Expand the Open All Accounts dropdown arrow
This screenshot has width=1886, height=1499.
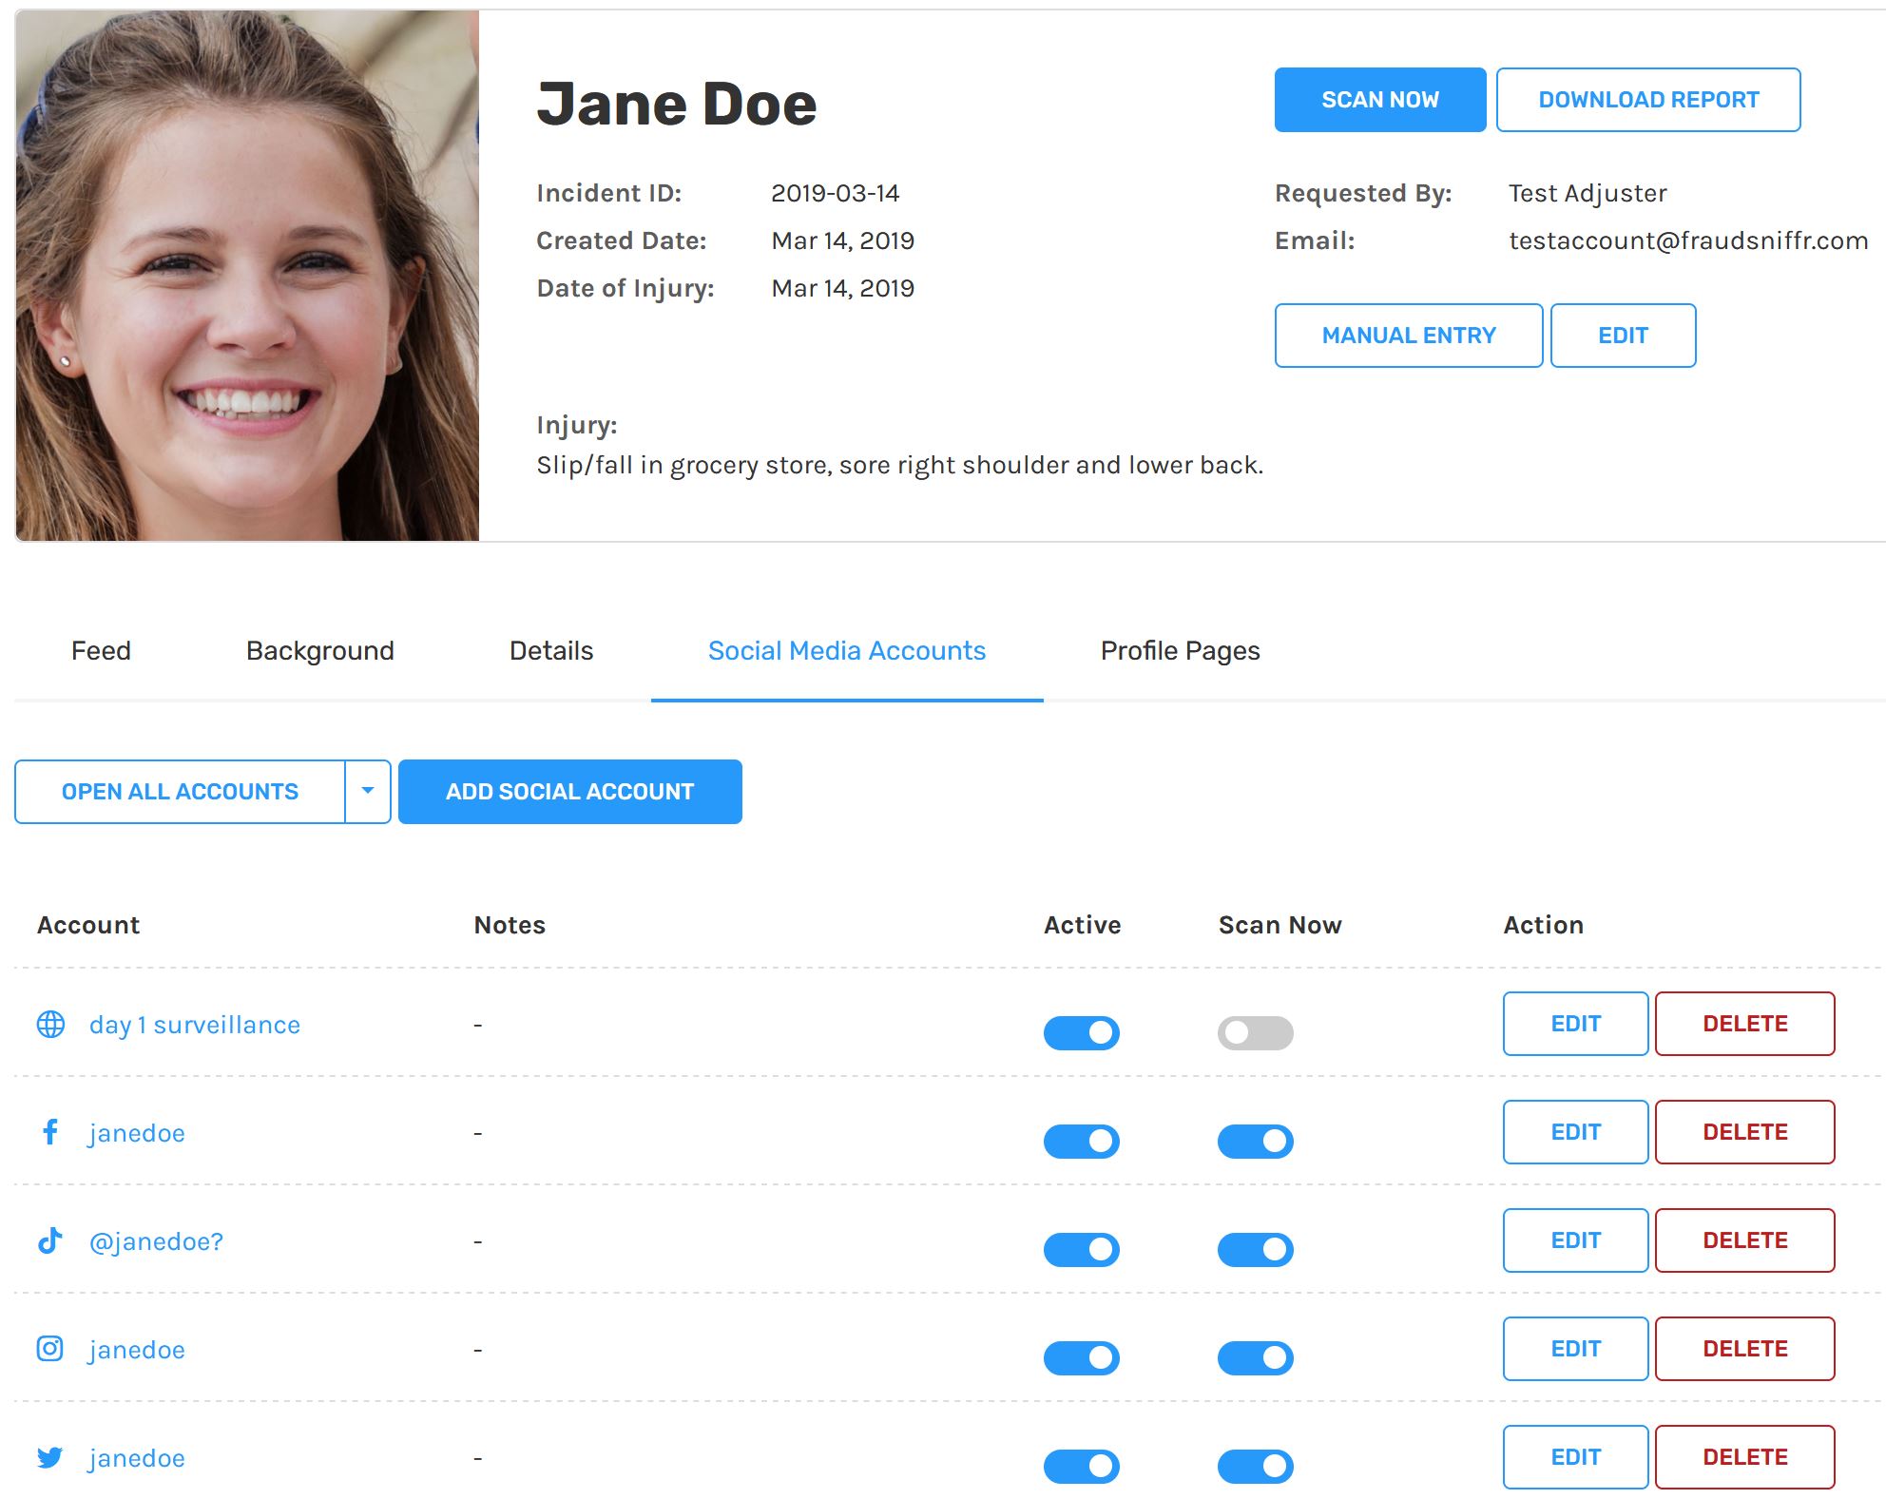[368, 791]
